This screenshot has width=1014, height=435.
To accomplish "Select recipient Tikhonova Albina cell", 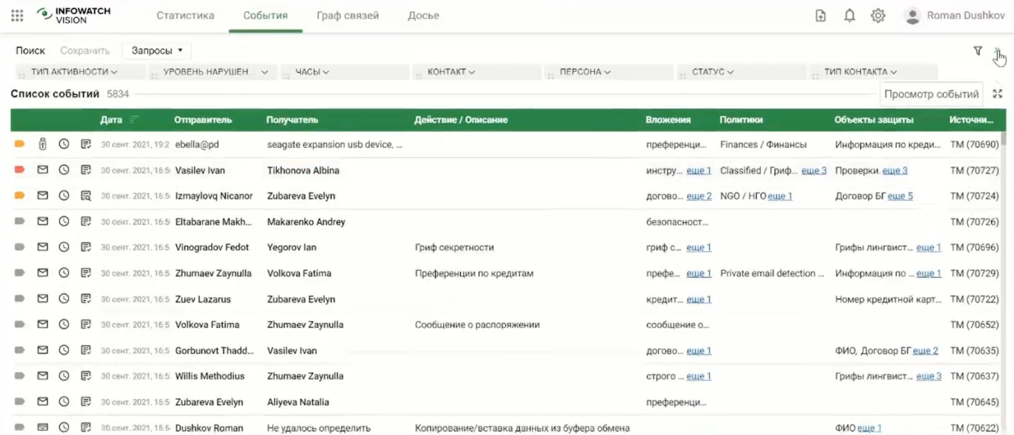I will point(303,170).
